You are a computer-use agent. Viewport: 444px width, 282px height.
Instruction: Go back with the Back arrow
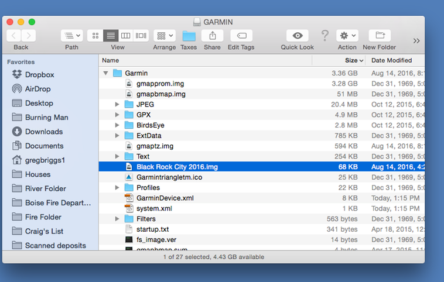pos(13,36)
